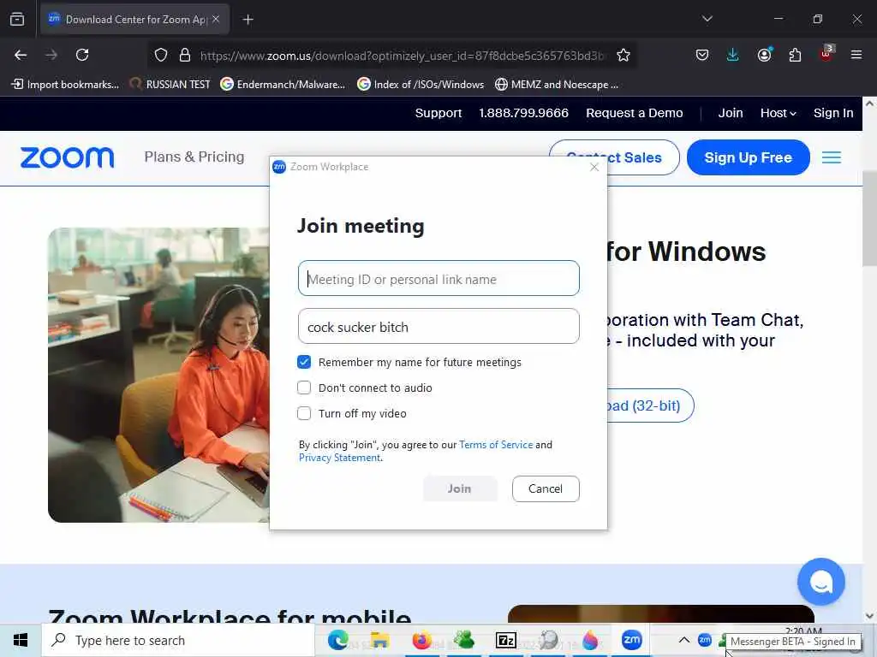Click the Zoom icon in system tray
The width and height of the screenshot is (877, 657).
click(x=705, y=640)
